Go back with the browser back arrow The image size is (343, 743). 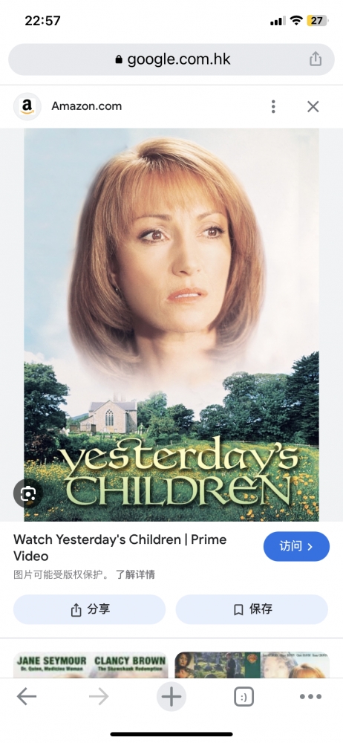pos(27,697)
